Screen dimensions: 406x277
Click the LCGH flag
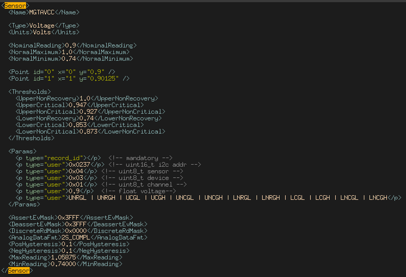pos(323,198)
